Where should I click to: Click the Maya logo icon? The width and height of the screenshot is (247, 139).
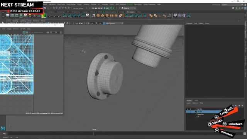click(x=3, y=128)
